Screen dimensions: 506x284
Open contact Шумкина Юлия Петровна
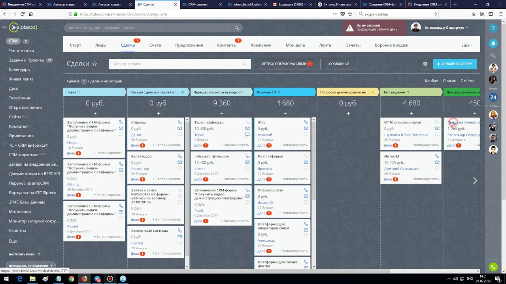(406, 135)
